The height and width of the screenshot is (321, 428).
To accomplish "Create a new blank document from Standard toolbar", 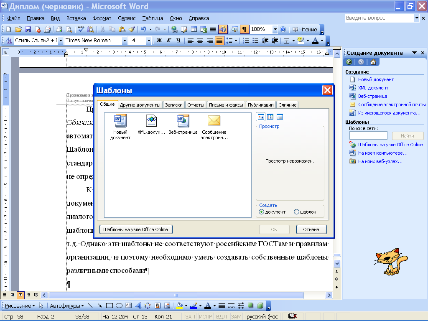I will tap(8, 29).
